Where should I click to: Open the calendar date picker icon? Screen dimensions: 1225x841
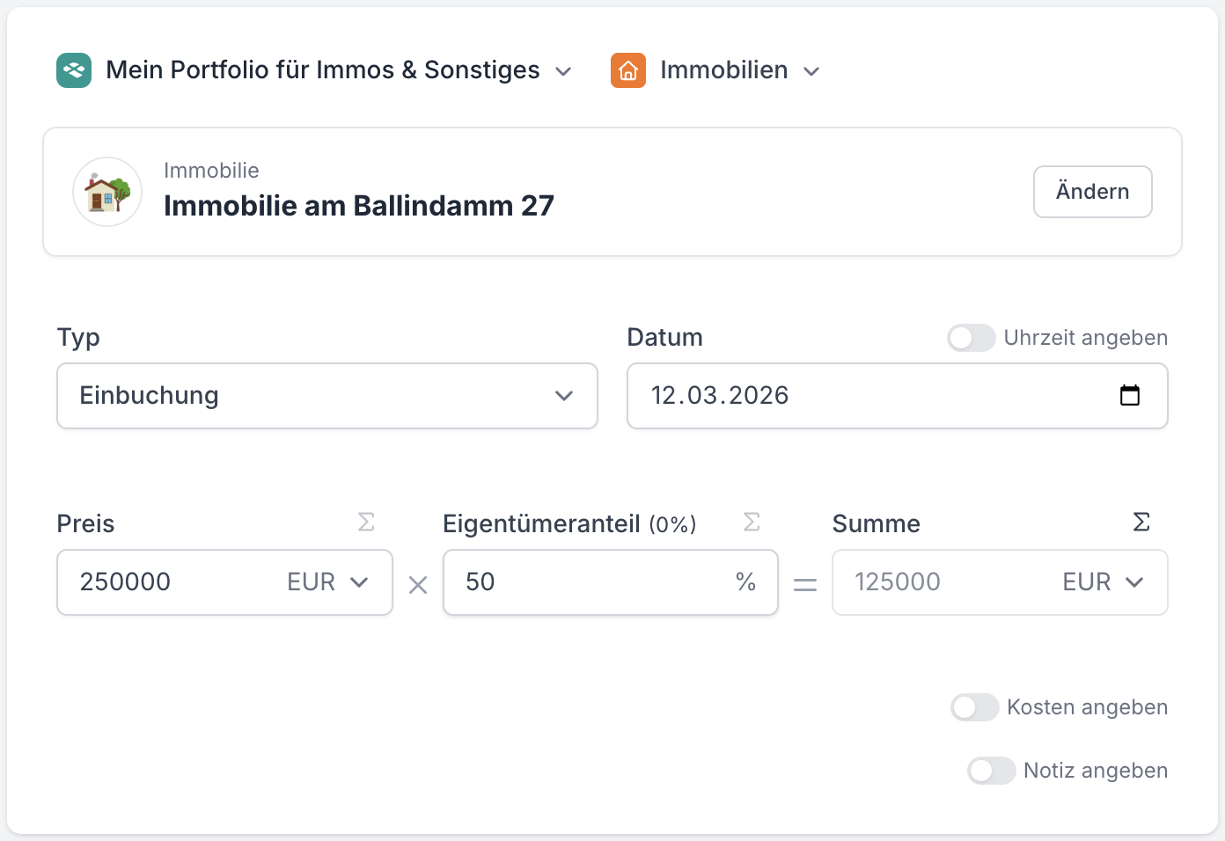click(1130, 396)
